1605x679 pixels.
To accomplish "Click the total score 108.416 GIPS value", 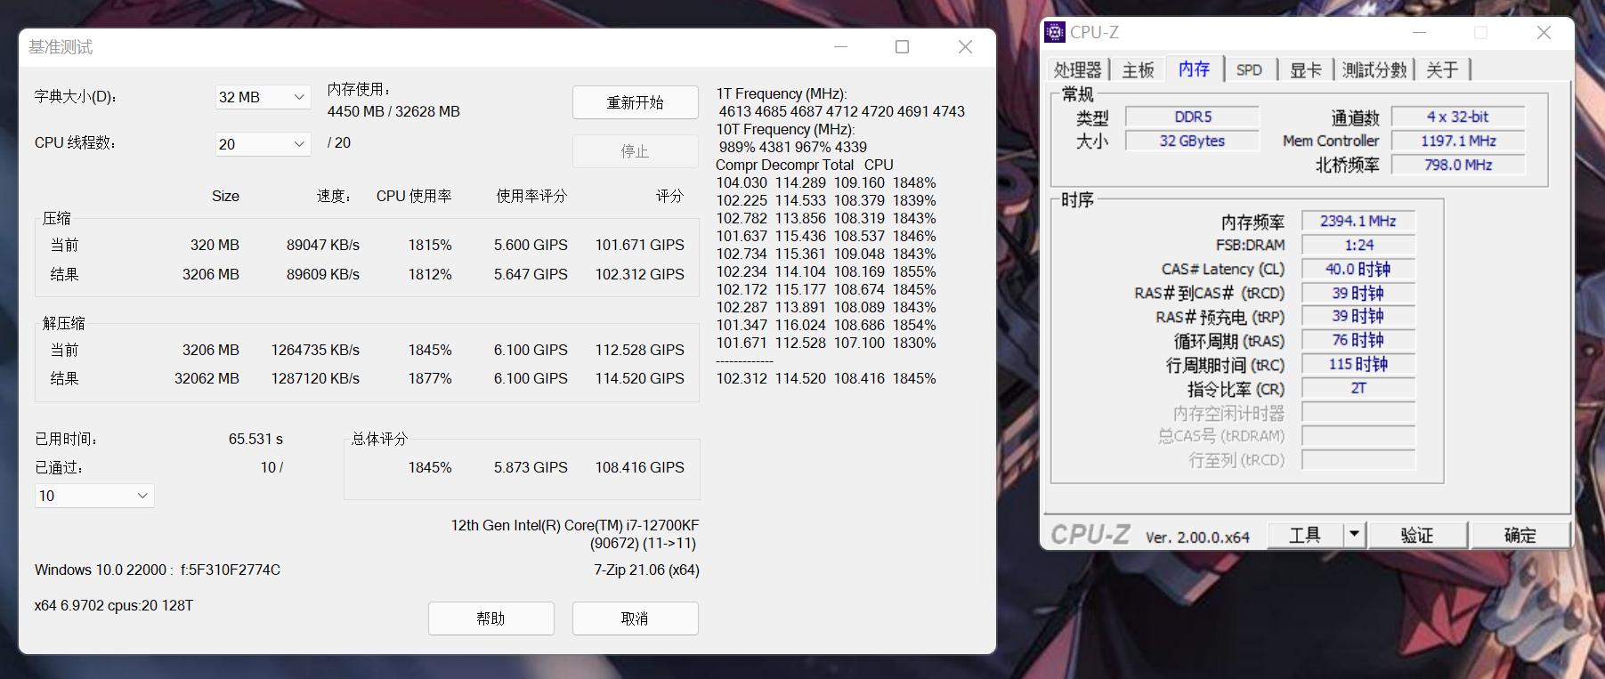I will [639, 467].
